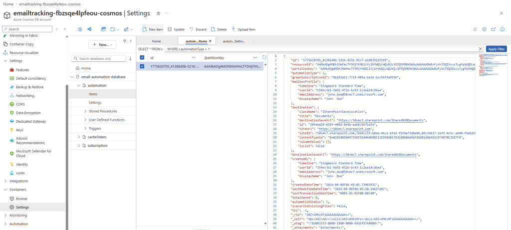Click Delete item in toolbar

(219, 29)
